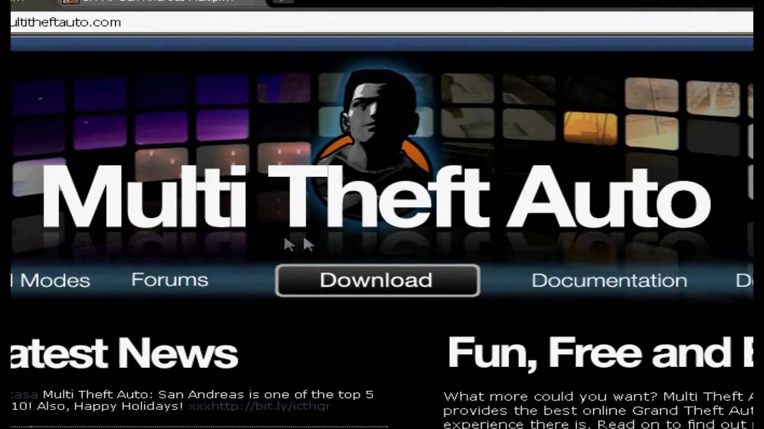This screenshot has height=429, width=764.
Task: Click the multitheftauto.com address bar
Action: tap(382, 22)
